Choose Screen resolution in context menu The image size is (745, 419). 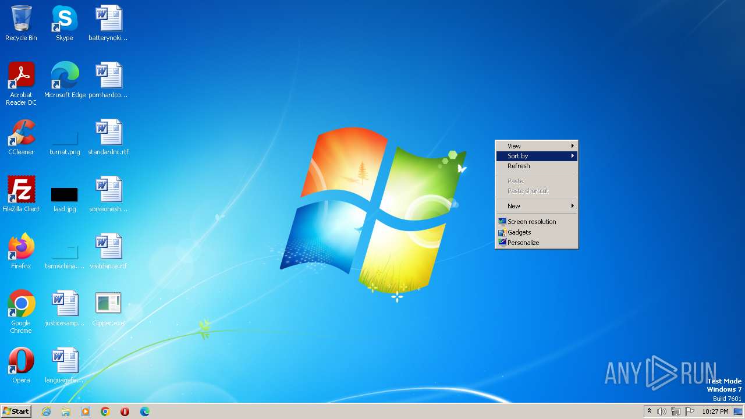coord(537,222)
